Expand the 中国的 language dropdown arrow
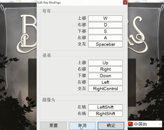This screenshot has height=130, width=164. click(x=160, y=124)
